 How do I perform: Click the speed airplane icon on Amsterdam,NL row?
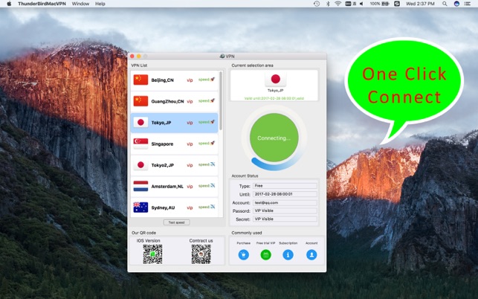(213, 185)
